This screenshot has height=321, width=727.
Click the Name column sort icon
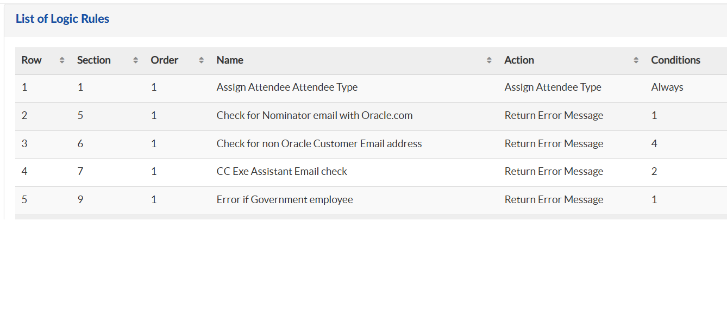[x=489, y=60]
